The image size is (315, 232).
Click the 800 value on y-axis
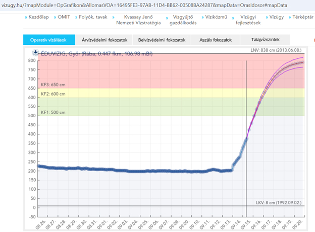pos(32,60)
